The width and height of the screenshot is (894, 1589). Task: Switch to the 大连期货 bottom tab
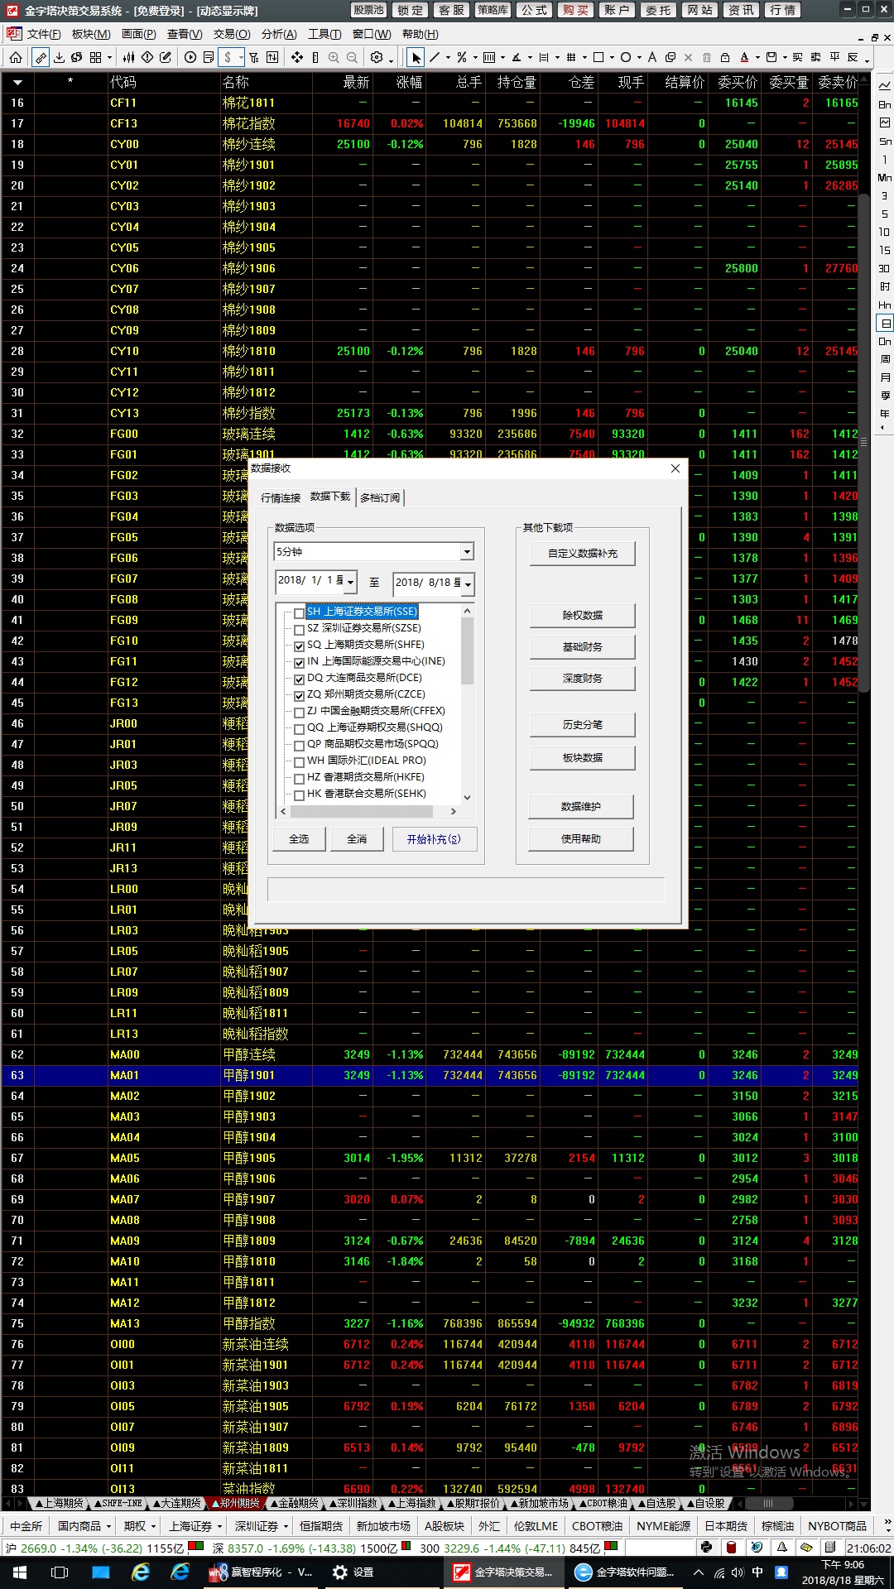tap(176, 1503)
